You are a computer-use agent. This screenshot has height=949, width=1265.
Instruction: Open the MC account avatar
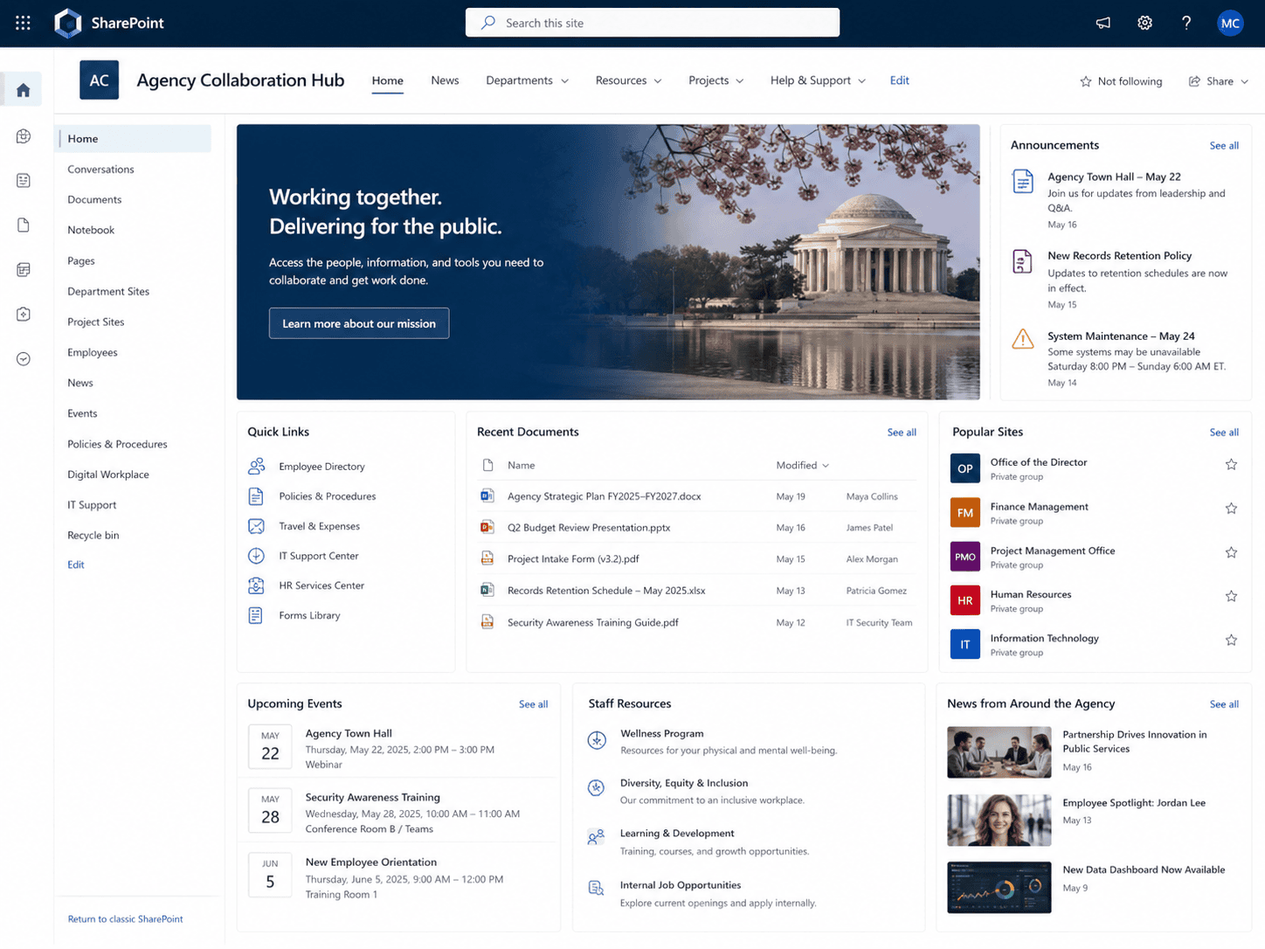coord(1230,23)
